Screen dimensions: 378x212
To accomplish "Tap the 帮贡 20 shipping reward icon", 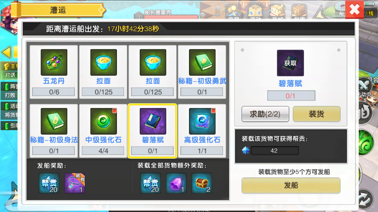I will [x=49, y=183].
